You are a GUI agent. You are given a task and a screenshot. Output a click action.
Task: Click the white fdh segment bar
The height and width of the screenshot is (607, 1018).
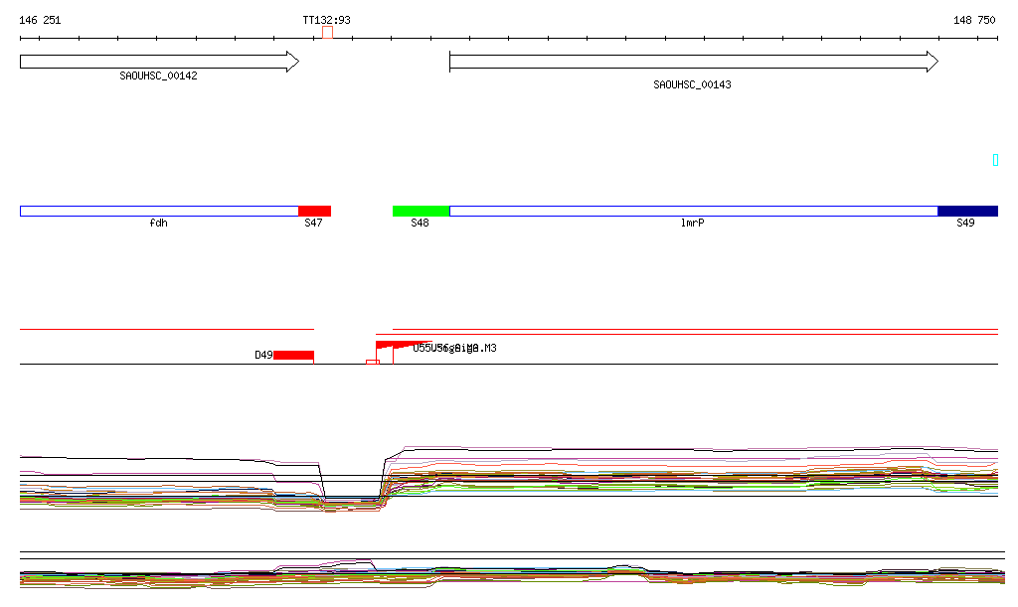coord(159,211)
